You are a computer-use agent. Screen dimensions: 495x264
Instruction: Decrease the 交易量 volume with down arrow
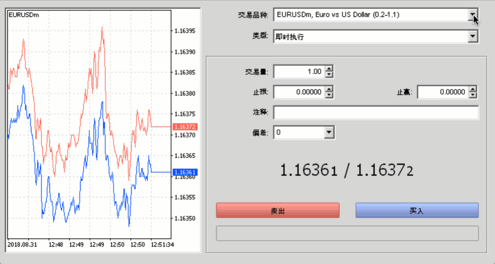point(329,74)
